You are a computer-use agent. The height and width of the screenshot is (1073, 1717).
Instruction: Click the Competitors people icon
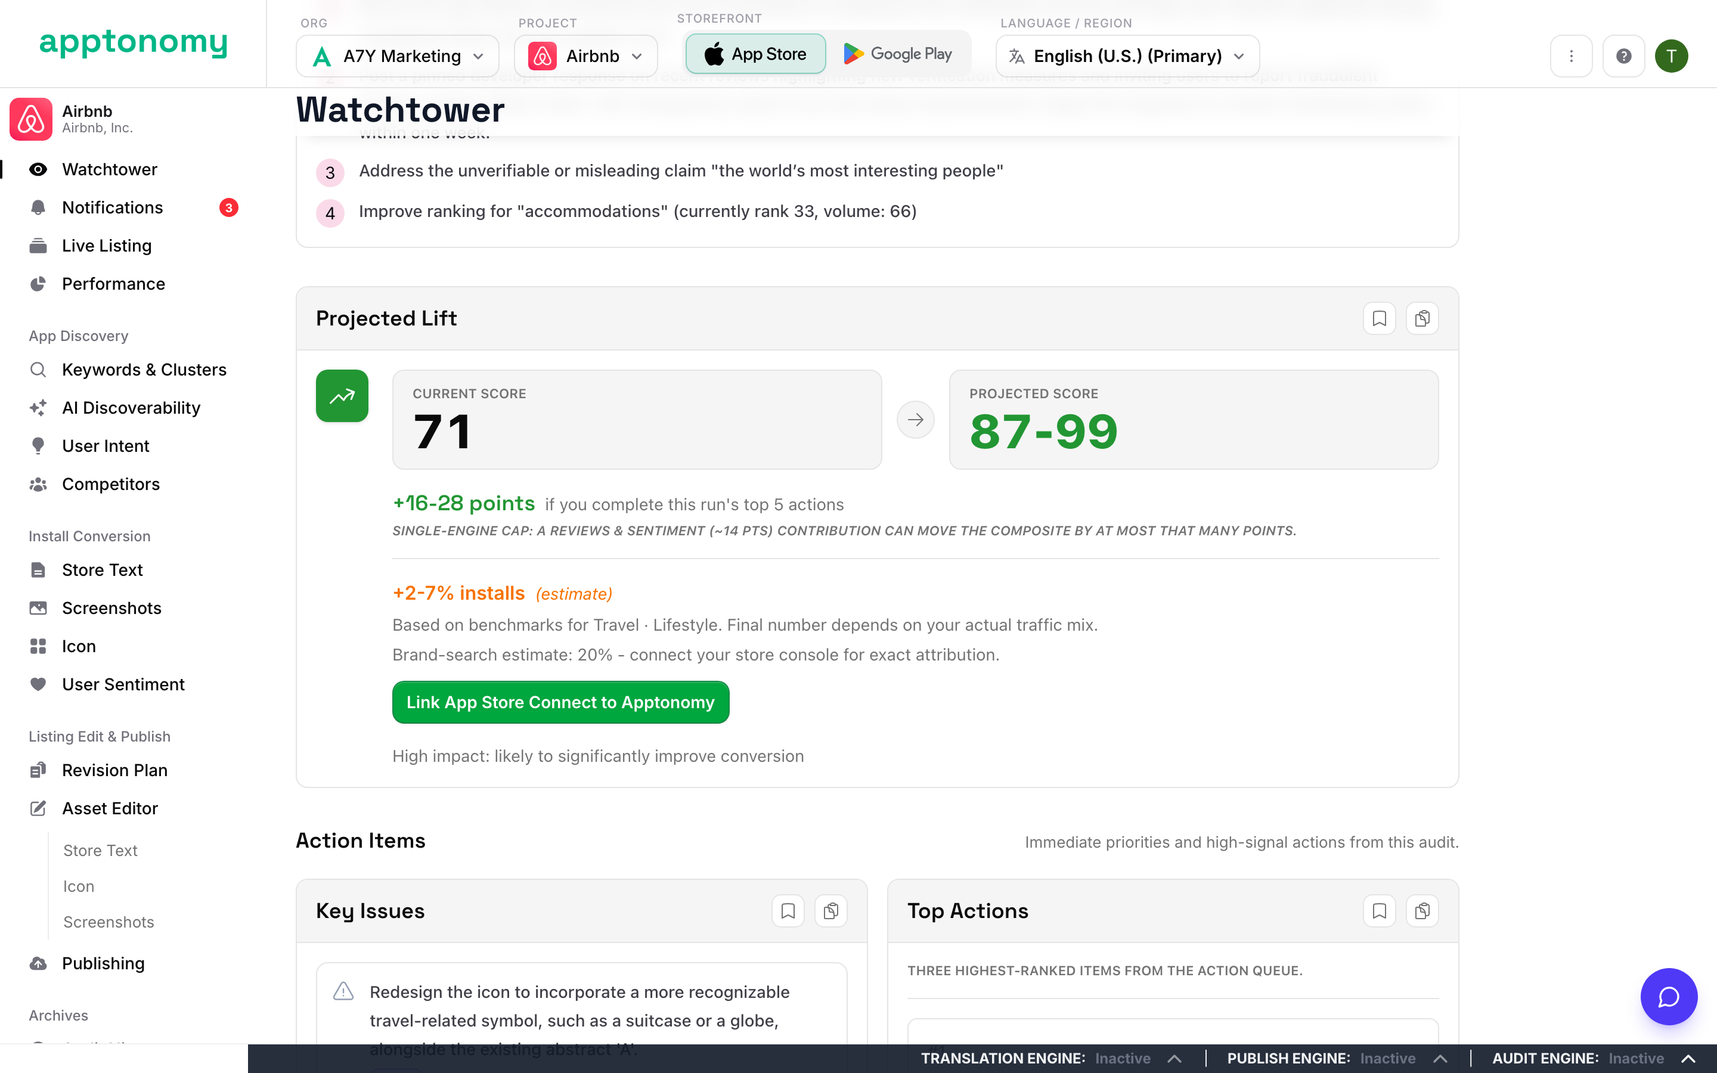[x=38, y=484]
